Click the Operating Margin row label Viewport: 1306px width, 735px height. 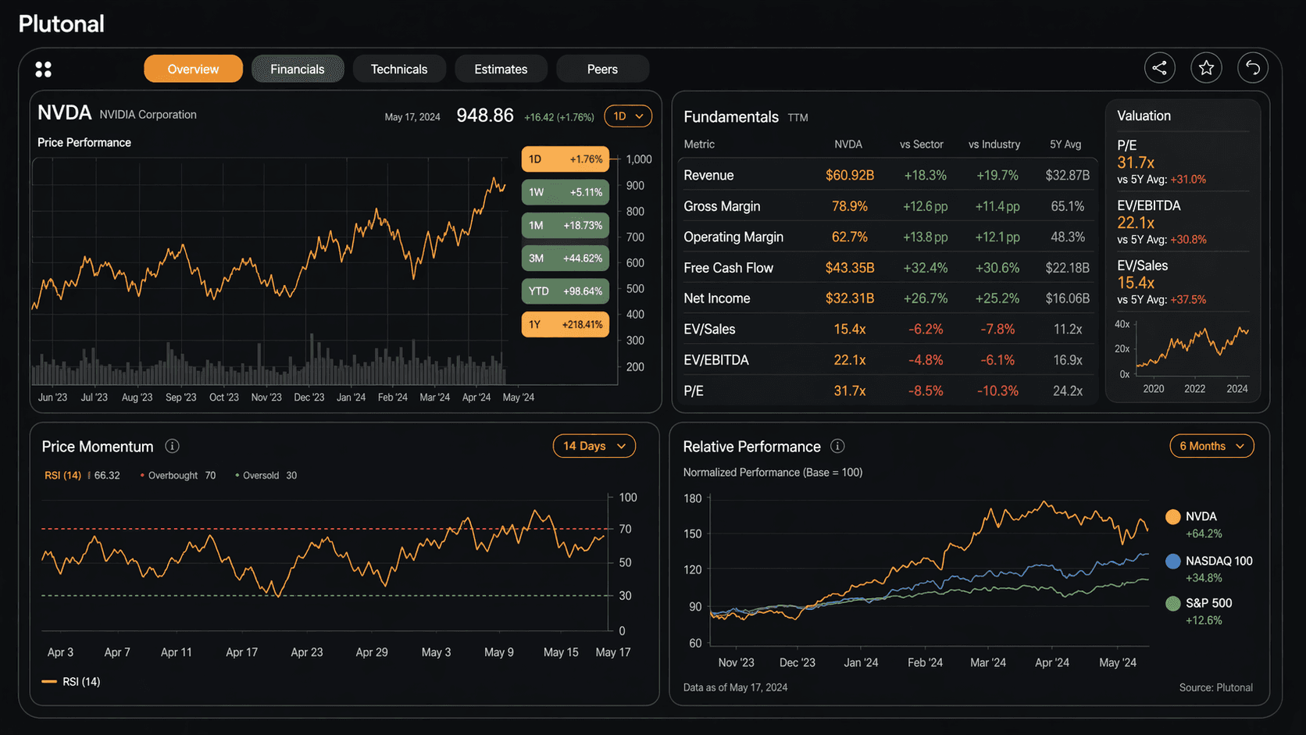coord(733,237)
